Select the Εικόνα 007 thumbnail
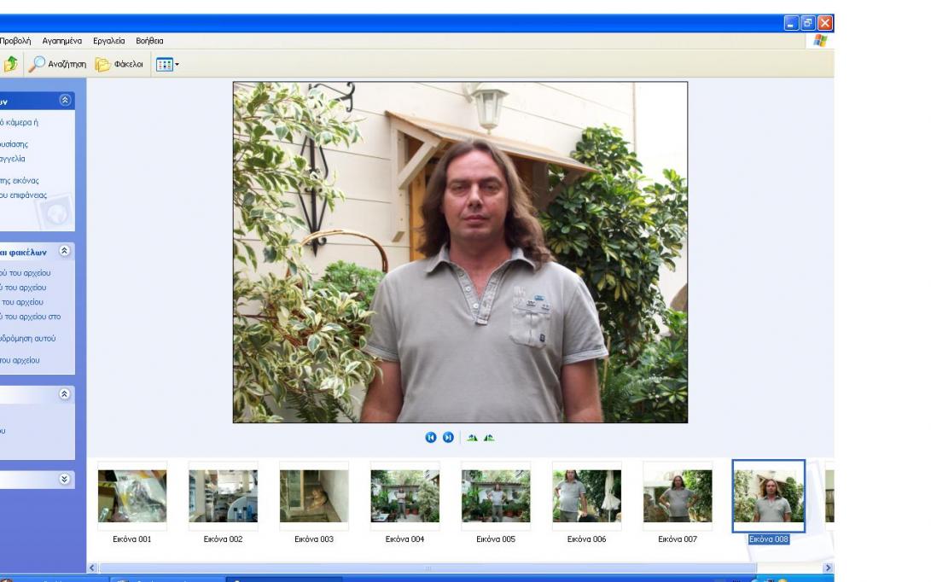The height and width of the screenshot is (582, 931). coord(678,497)
